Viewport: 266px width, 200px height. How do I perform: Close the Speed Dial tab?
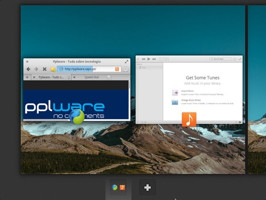74,77
